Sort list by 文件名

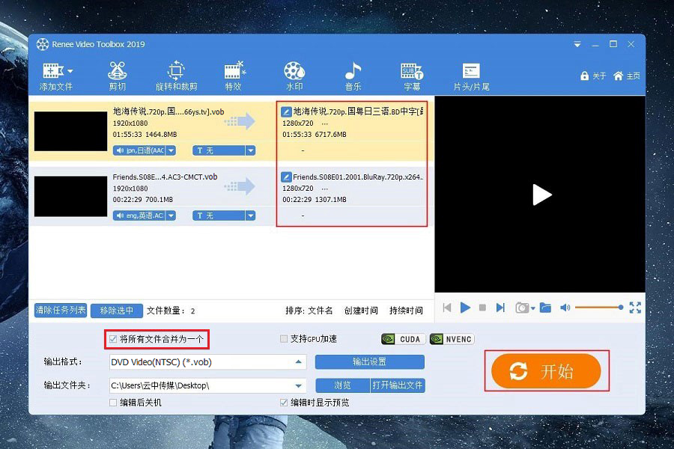[x=321, y=311]
